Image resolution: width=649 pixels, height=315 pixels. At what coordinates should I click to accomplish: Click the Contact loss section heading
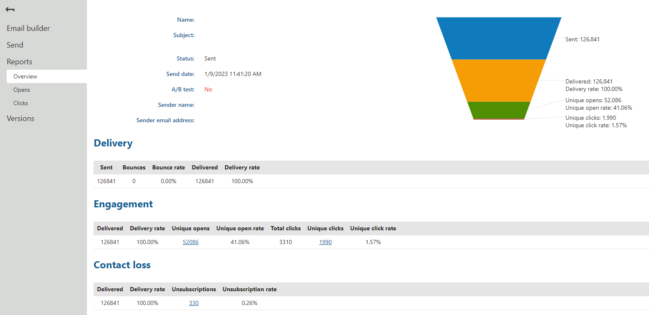coord(122,265)
